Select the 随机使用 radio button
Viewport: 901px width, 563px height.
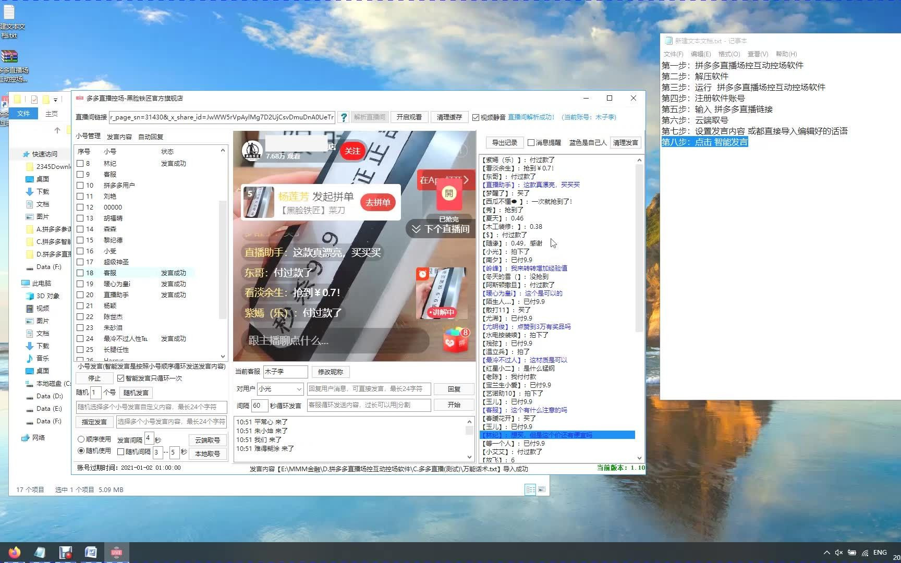81,450
